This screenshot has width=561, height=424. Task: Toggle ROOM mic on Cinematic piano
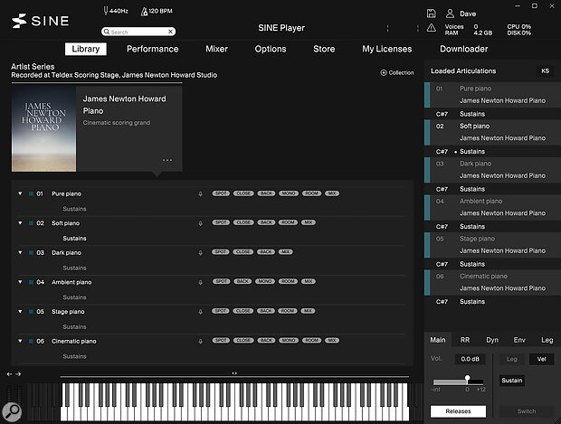(311, 340)
